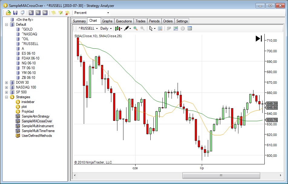
Task: Select the FDAX 06-10 instrument
Action: (x=31, y=58)
